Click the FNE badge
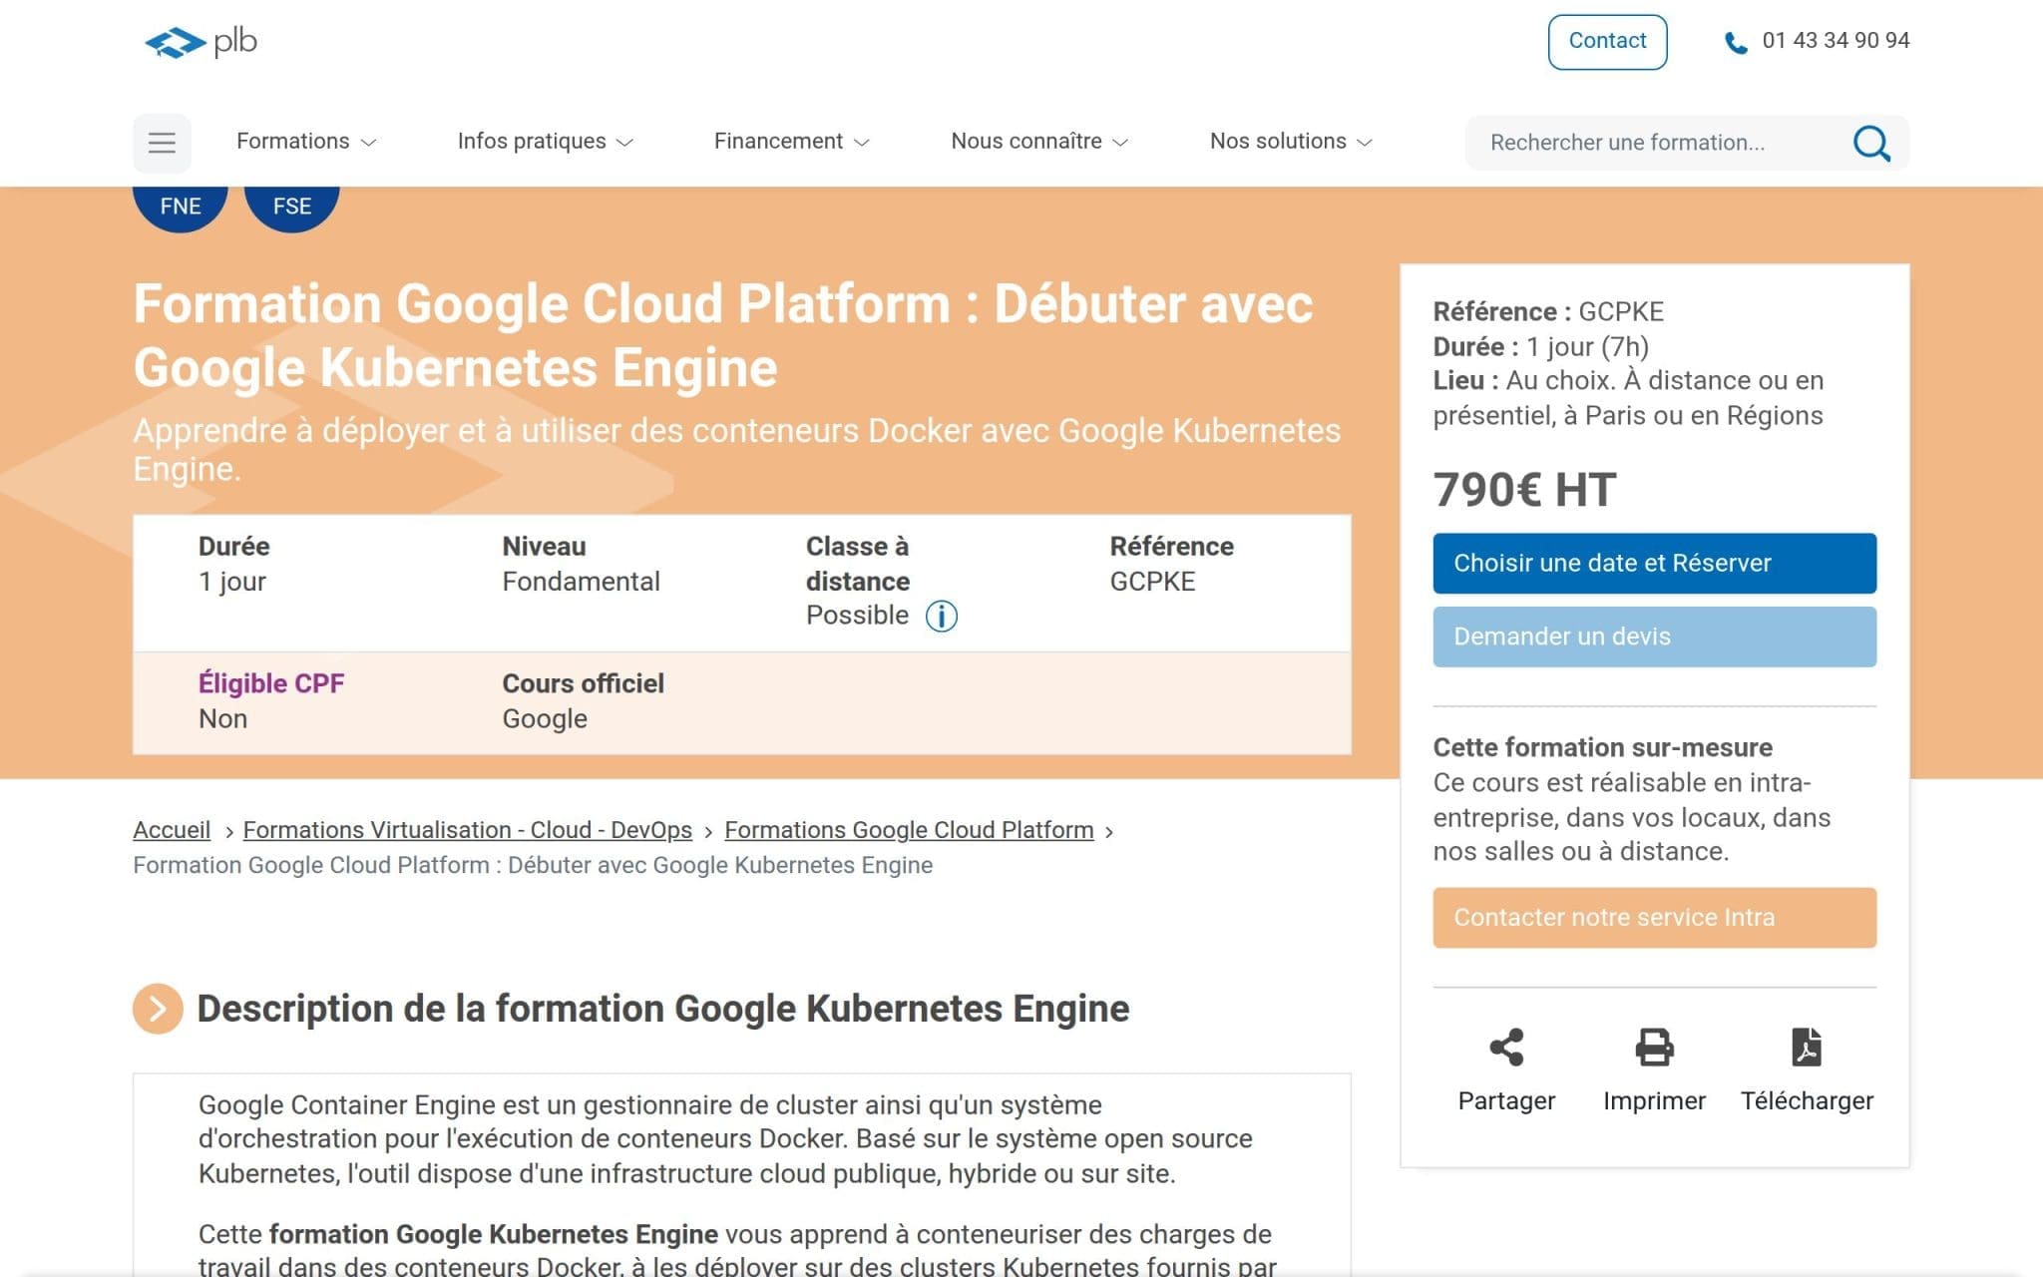 [x=181, y=208]
